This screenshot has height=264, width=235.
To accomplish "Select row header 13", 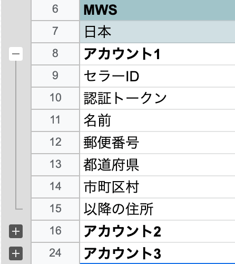I will click(x=55, y=165).
